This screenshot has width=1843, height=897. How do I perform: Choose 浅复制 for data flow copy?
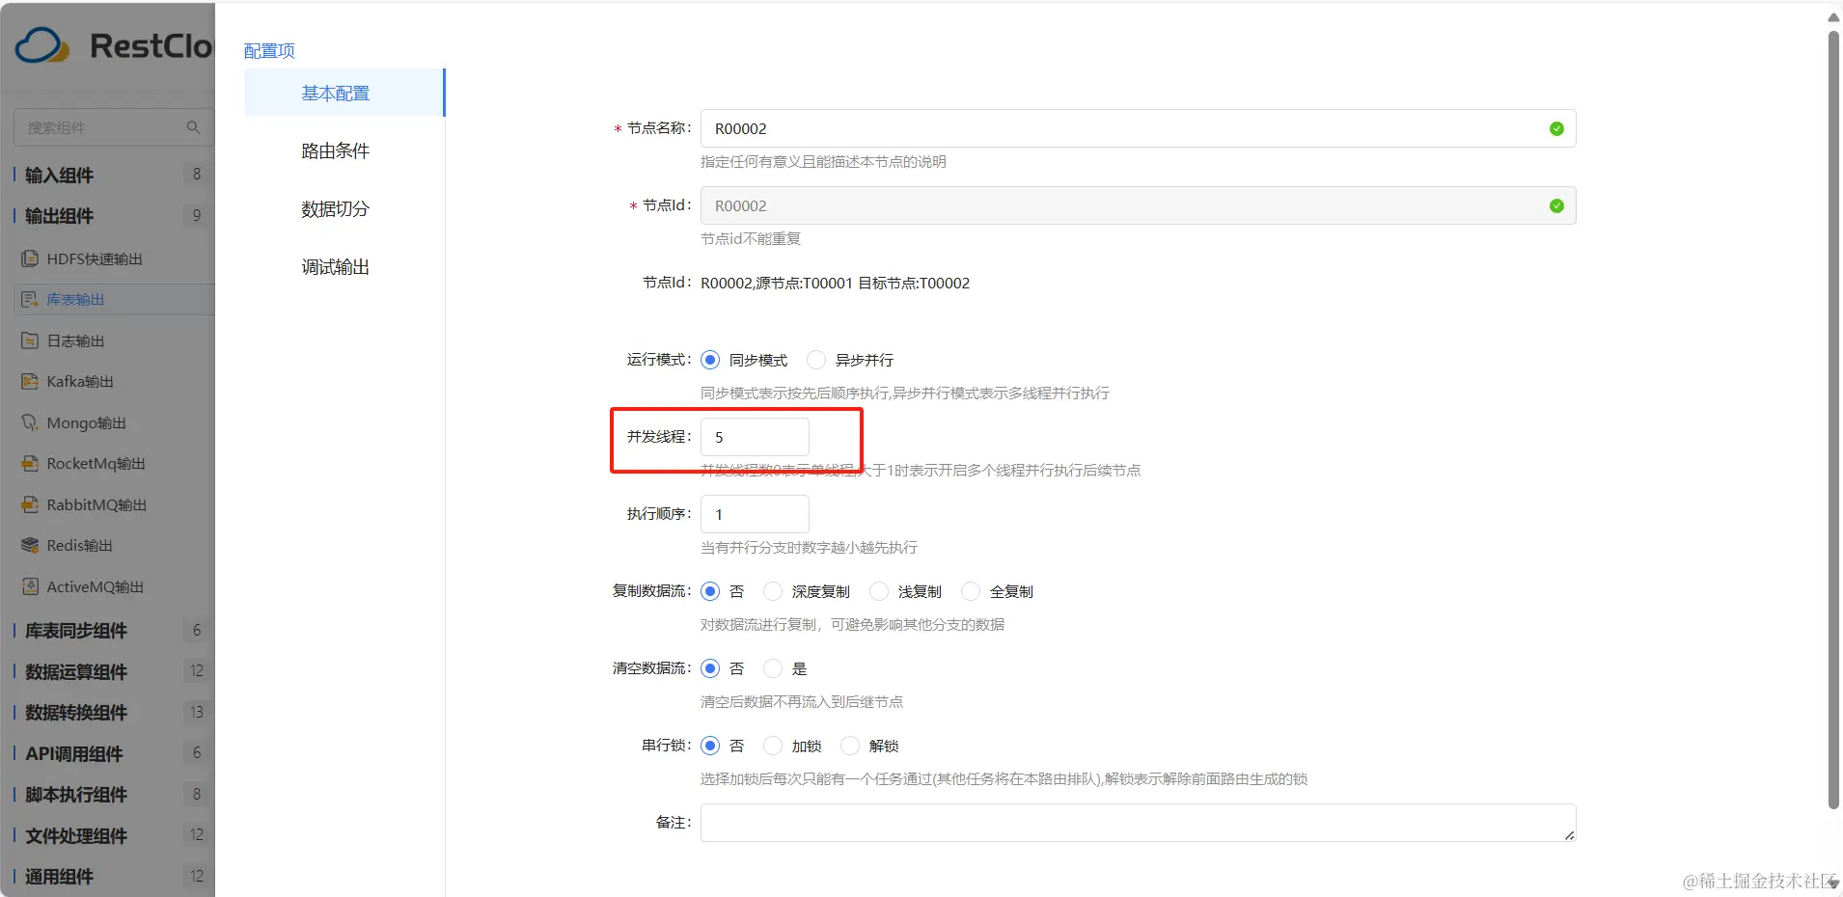click(x=879, y=591)
